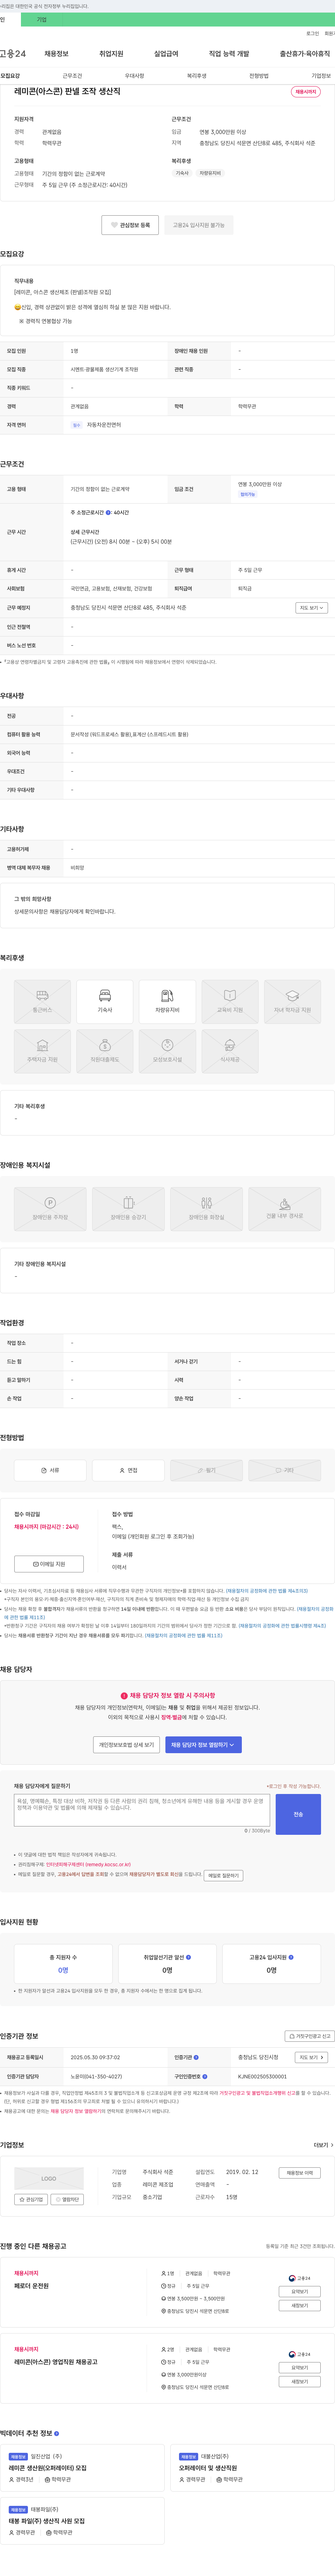Click the 메일로 질문하기 button
Image resolution: width=335 pixels, height=2576 pixels.
tap(223, 1876)
